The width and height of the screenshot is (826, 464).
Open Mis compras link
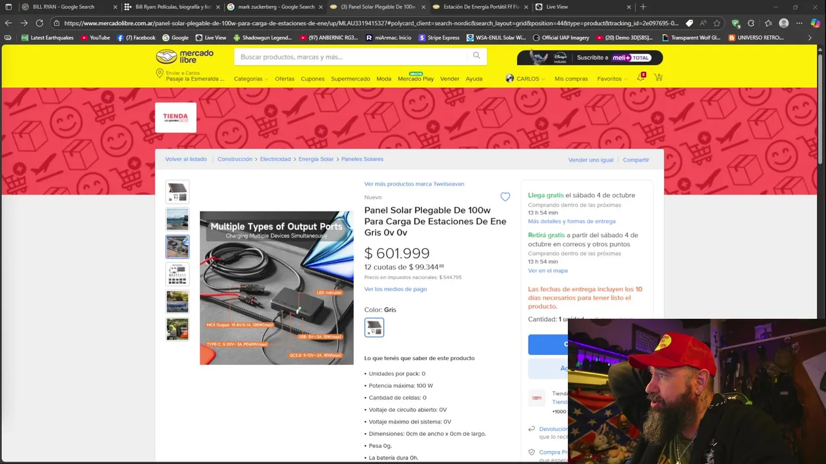(571, 79)
